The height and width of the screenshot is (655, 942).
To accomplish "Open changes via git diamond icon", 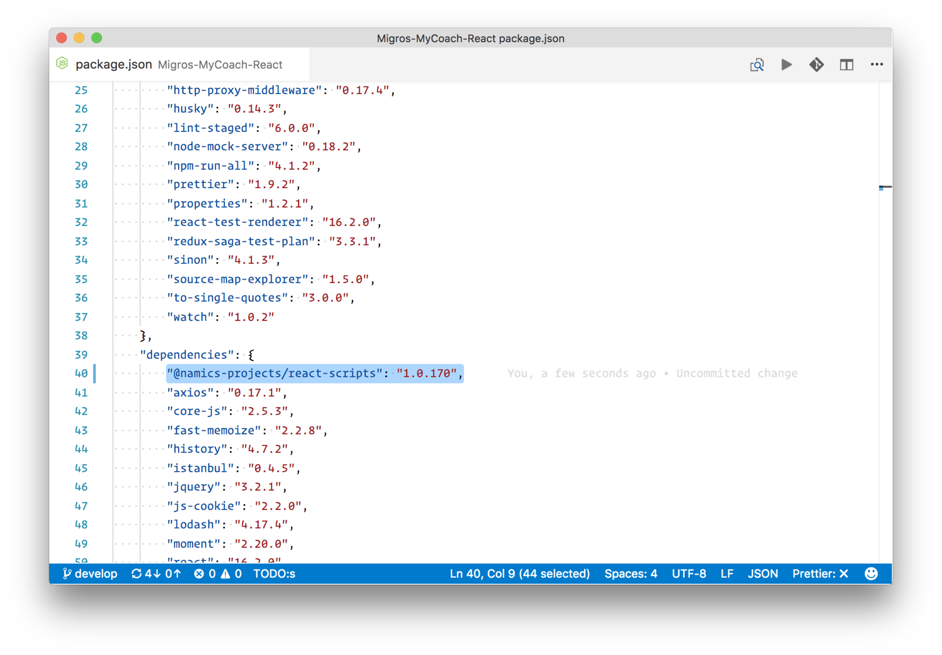I will (816, 65).
